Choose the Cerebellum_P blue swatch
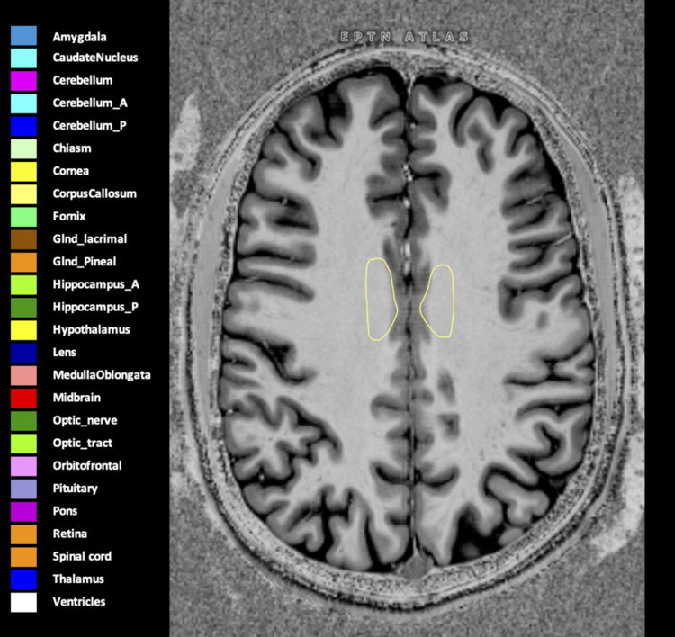The height and width of the screenshot is (637, 675). pyautogui.click(x=23, y=126)
